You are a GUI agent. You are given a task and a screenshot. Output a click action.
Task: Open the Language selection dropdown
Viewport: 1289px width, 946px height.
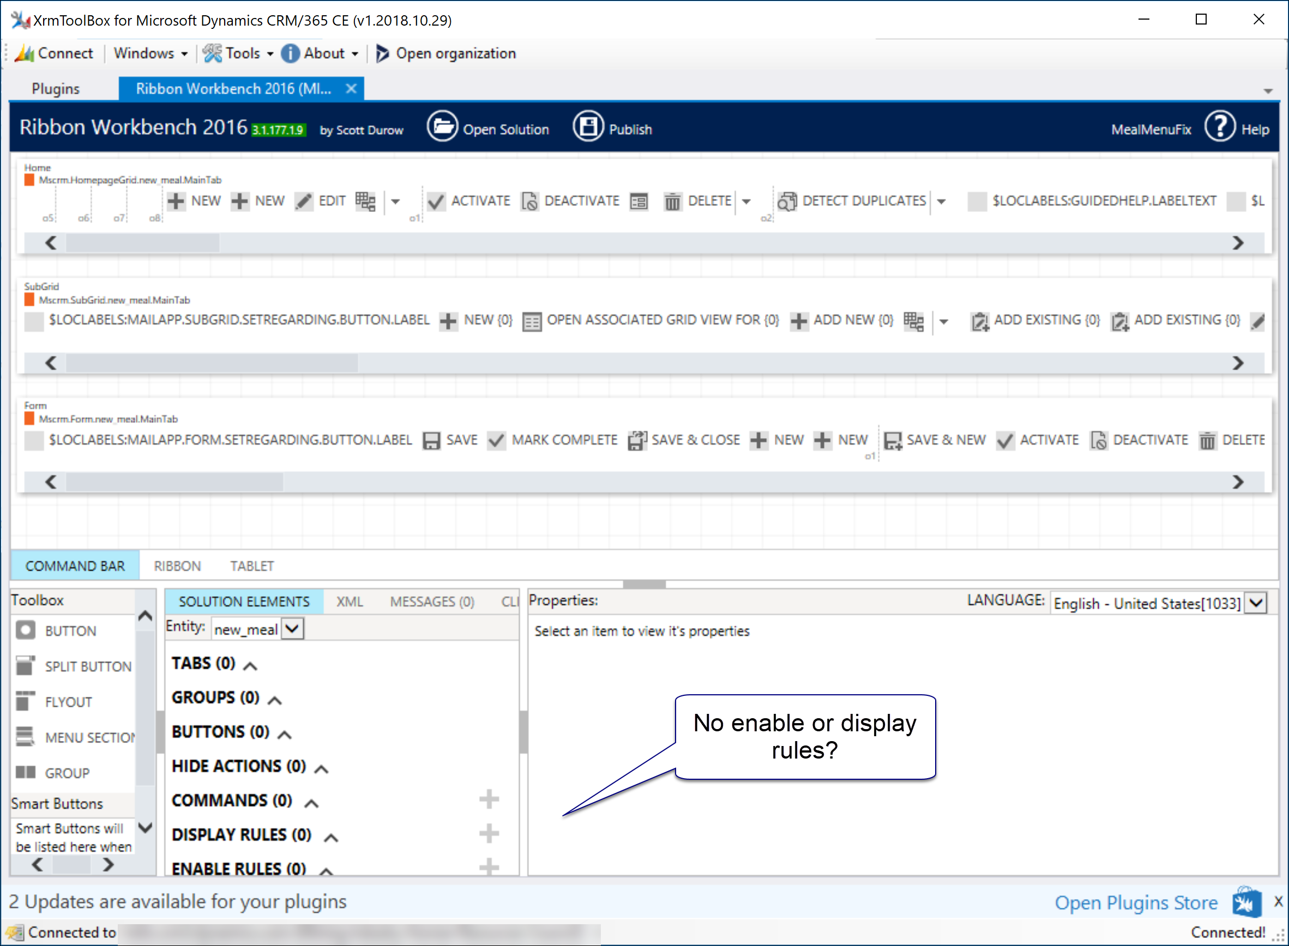click(1256, 603)
